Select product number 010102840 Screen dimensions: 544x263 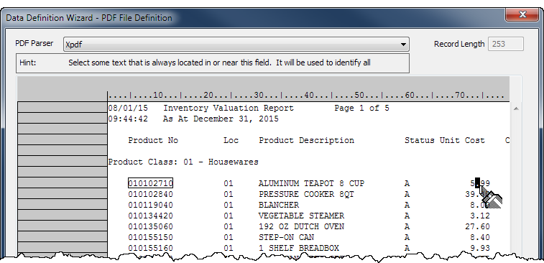point(151,194)
